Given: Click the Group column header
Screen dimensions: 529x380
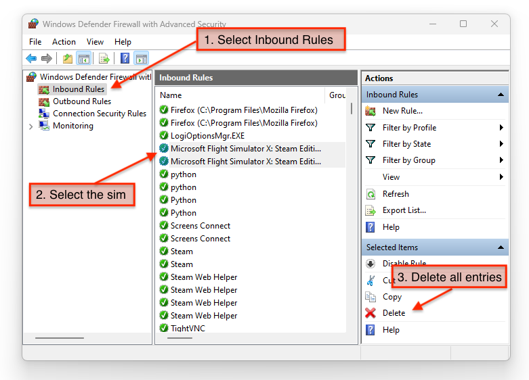Looking at the screenshot, I should (x=336, y=95).
